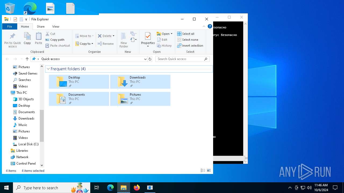Viewport: 344px width, 193px height.
Task: Open the New item dropdown
Action: (x=133, y=34)
